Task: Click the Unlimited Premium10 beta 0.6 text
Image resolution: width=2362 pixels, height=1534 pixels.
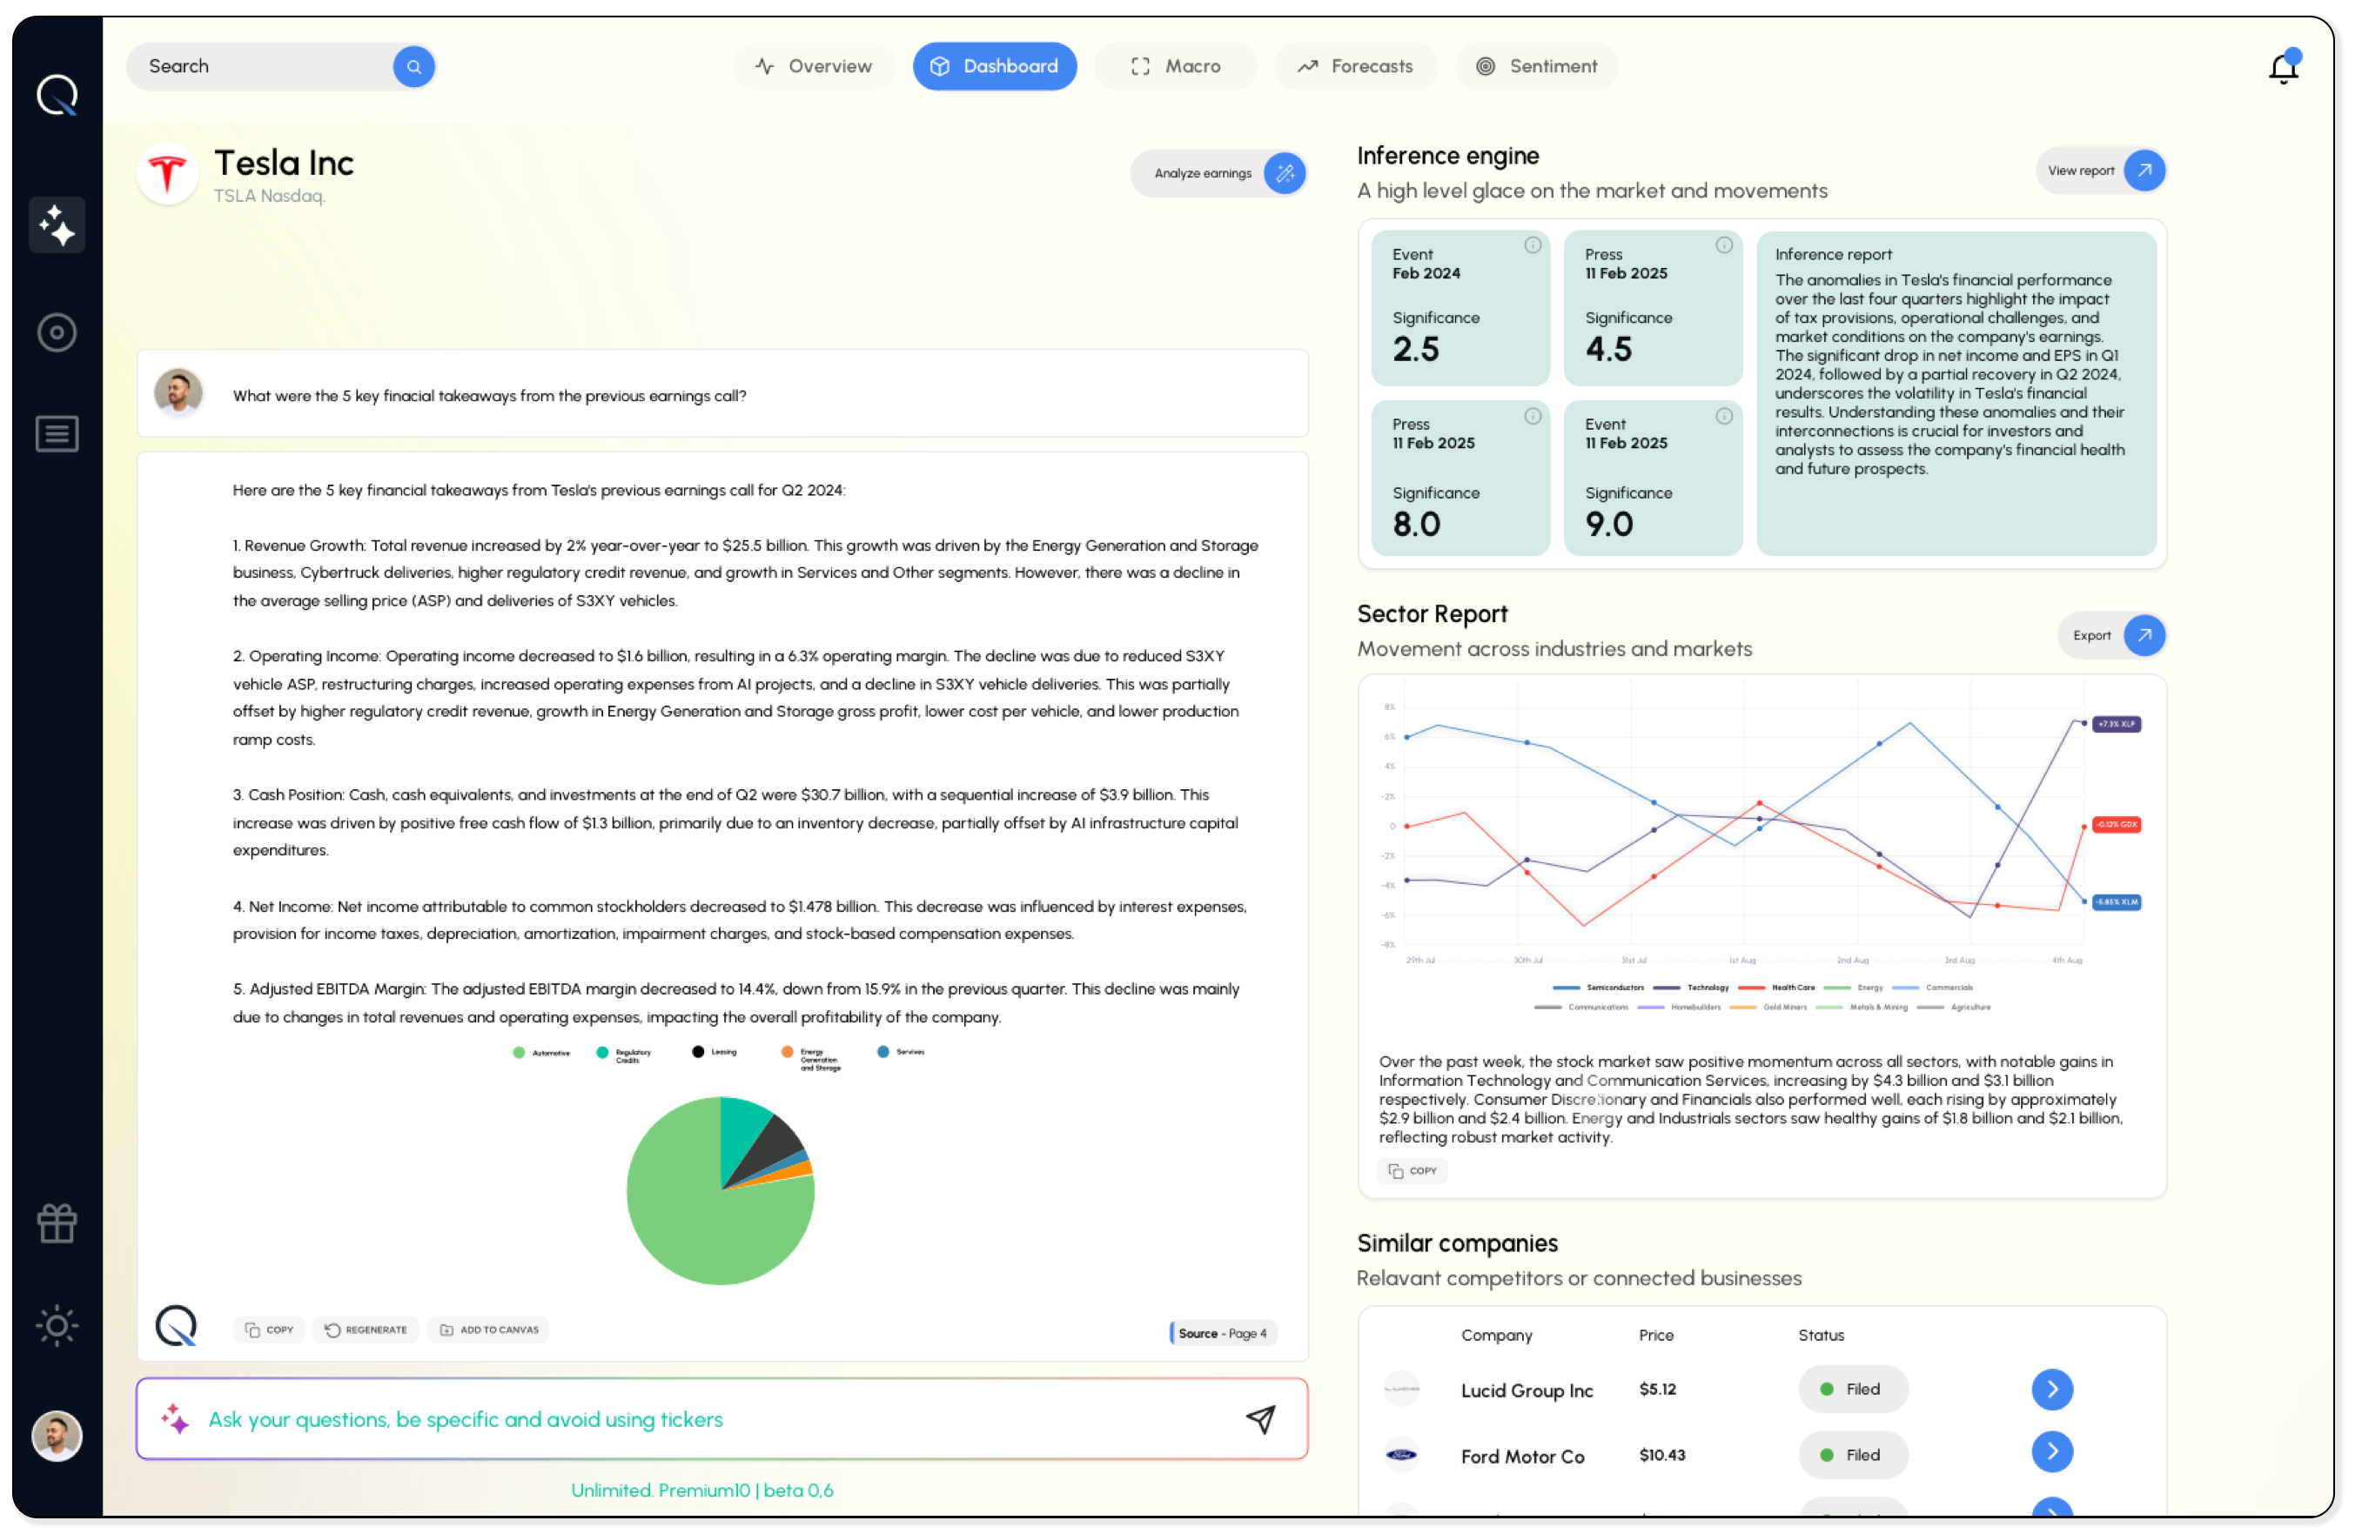Action: [x=702, y=1491]
